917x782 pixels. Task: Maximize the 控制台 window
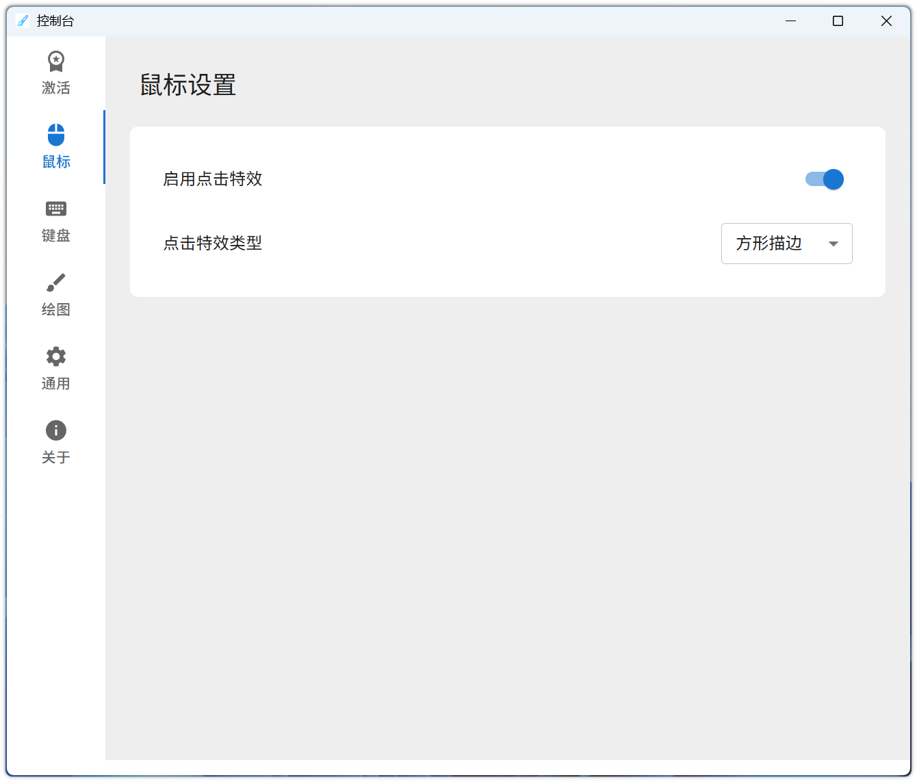[x=838, y=21]
